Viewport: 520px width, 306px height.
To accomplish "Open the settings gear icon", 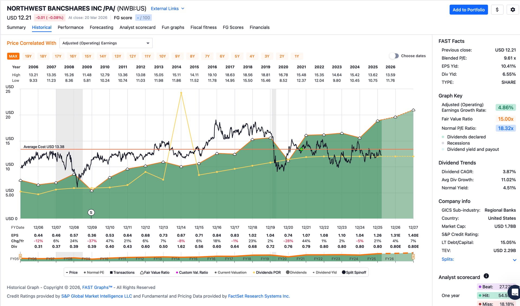I will [x=513, y=10].
